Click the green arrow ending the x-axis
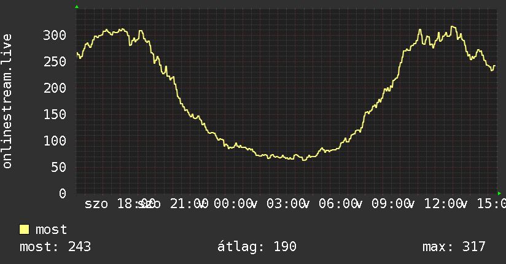This screenshot has height=264, width=506. (499, 193)
